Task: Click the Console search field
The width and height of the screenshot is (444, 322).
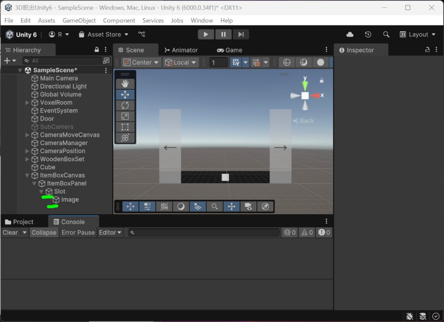Action: (204, 233)
